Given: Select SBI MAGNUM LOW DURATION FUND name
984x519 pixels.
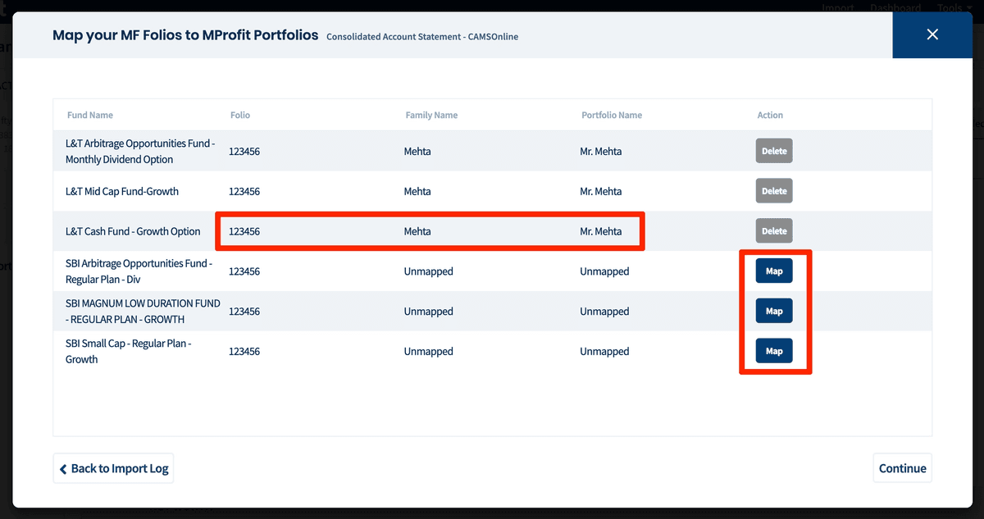Looking at the screenshot, I should [143, 312].
